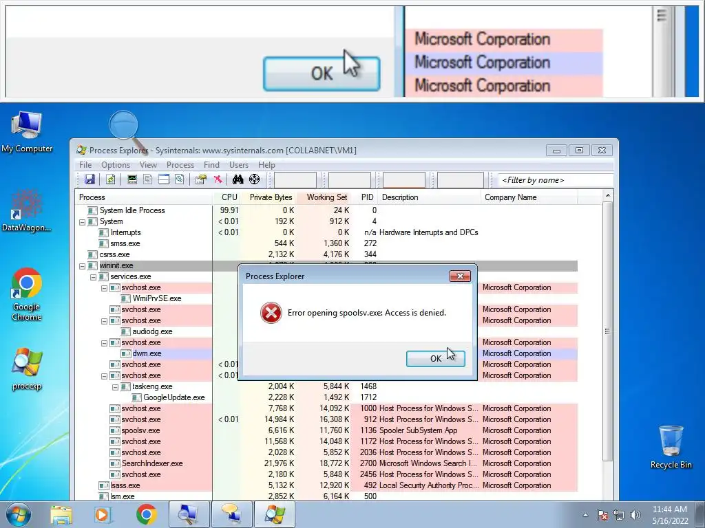705x528 pixels.
Task: Select the Google Chrome desktop shortcut
Action: point(27,294)
